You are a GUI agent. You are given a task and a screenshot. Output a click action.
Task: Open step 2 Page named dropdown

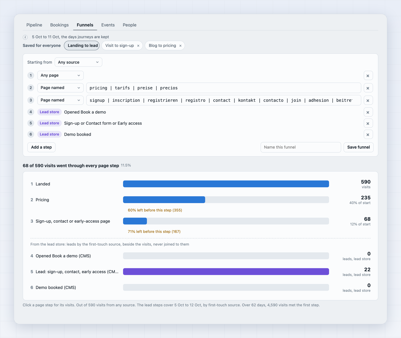tap(60, 88)
